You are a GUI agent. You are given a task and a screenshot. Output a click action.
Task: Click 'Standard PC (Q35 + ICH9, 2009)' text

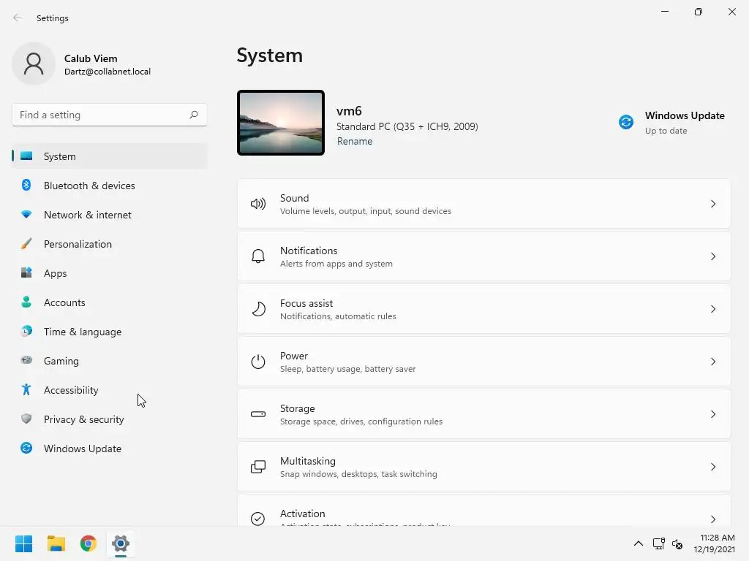pyautogui.click(x=407, y=126)
